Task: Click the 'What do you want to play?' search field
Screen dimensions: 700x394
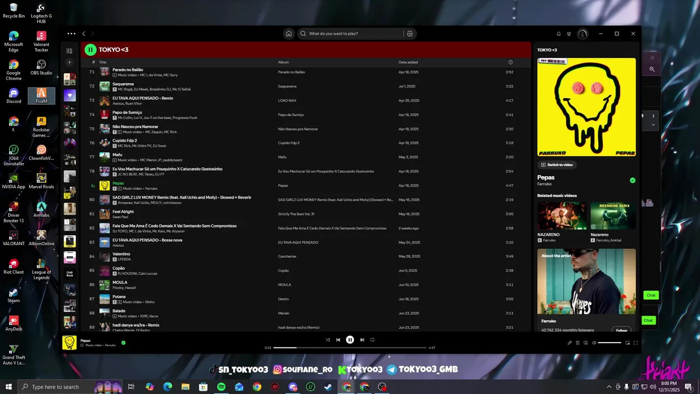Action: click(x=350, y=33)
